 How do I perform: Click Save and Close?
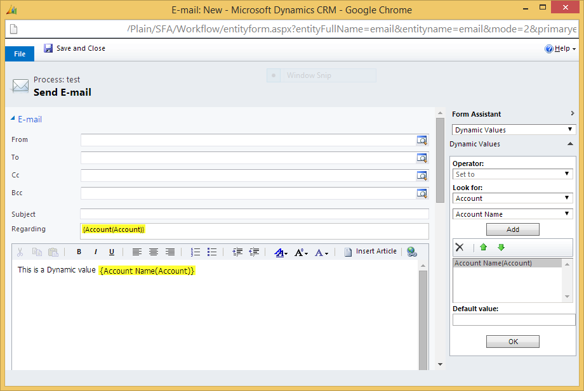pos(74,48)
